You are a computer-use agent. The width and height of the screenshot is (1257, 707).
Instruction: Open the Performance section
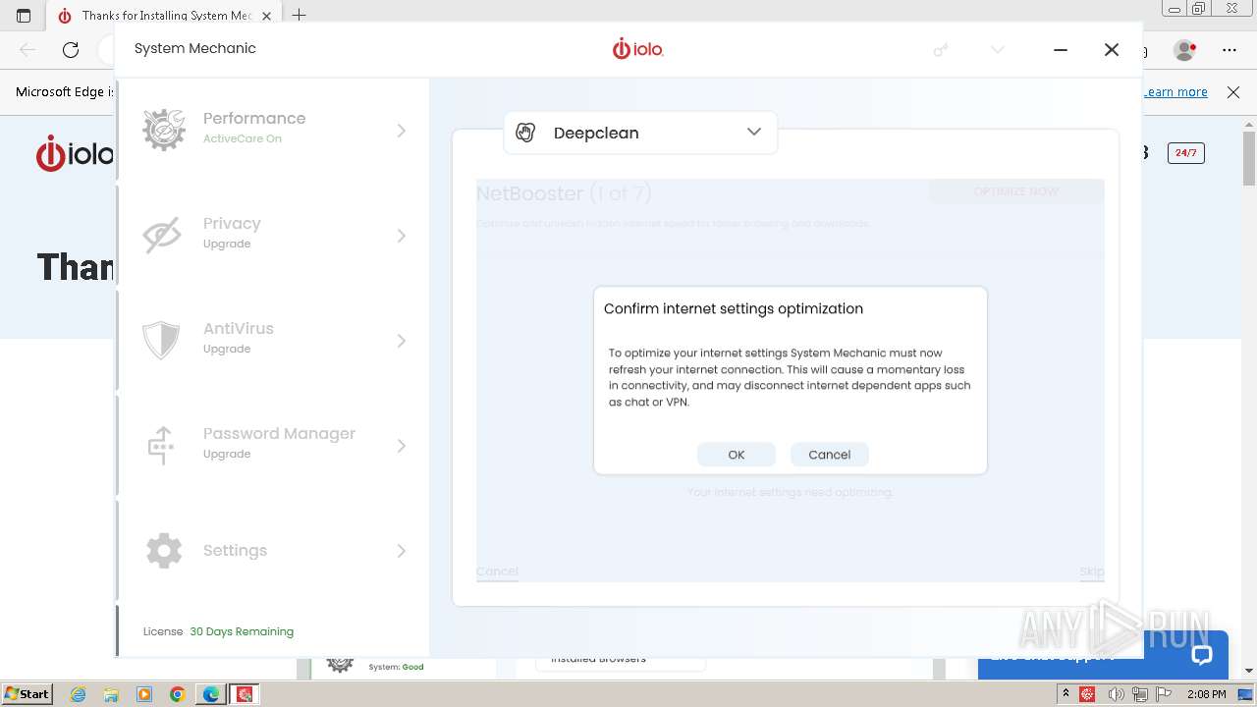point(273,130)
